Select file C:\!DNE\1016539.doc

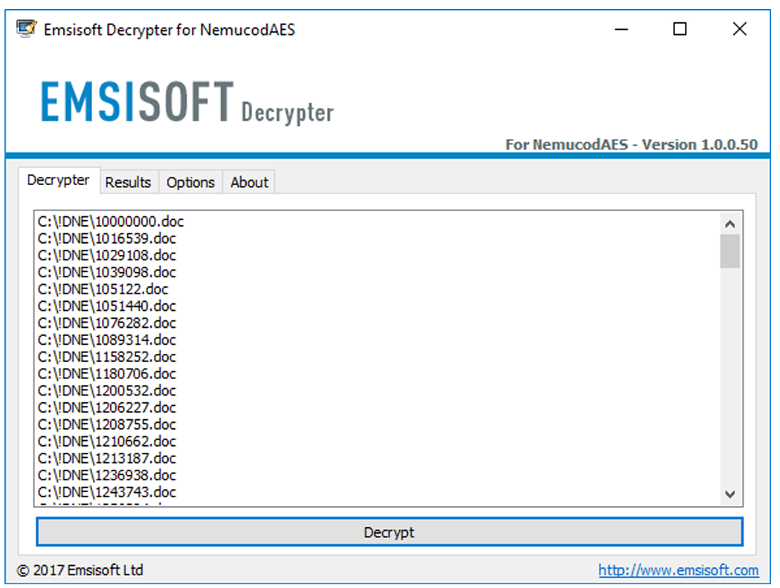click(x=107, y=239)
